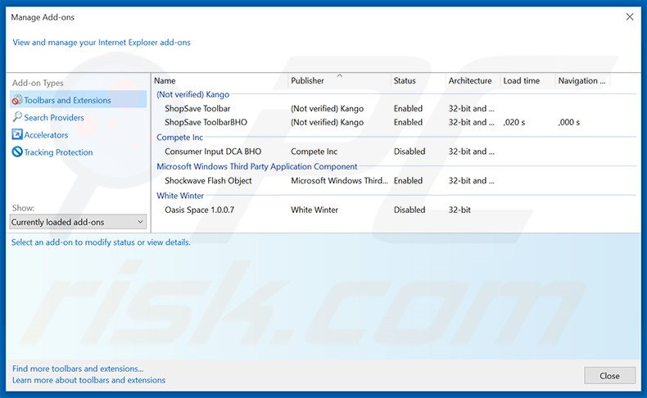Click Disabled status of Oasis Space
The image size is (647, 398).
(x=409, y=210)
